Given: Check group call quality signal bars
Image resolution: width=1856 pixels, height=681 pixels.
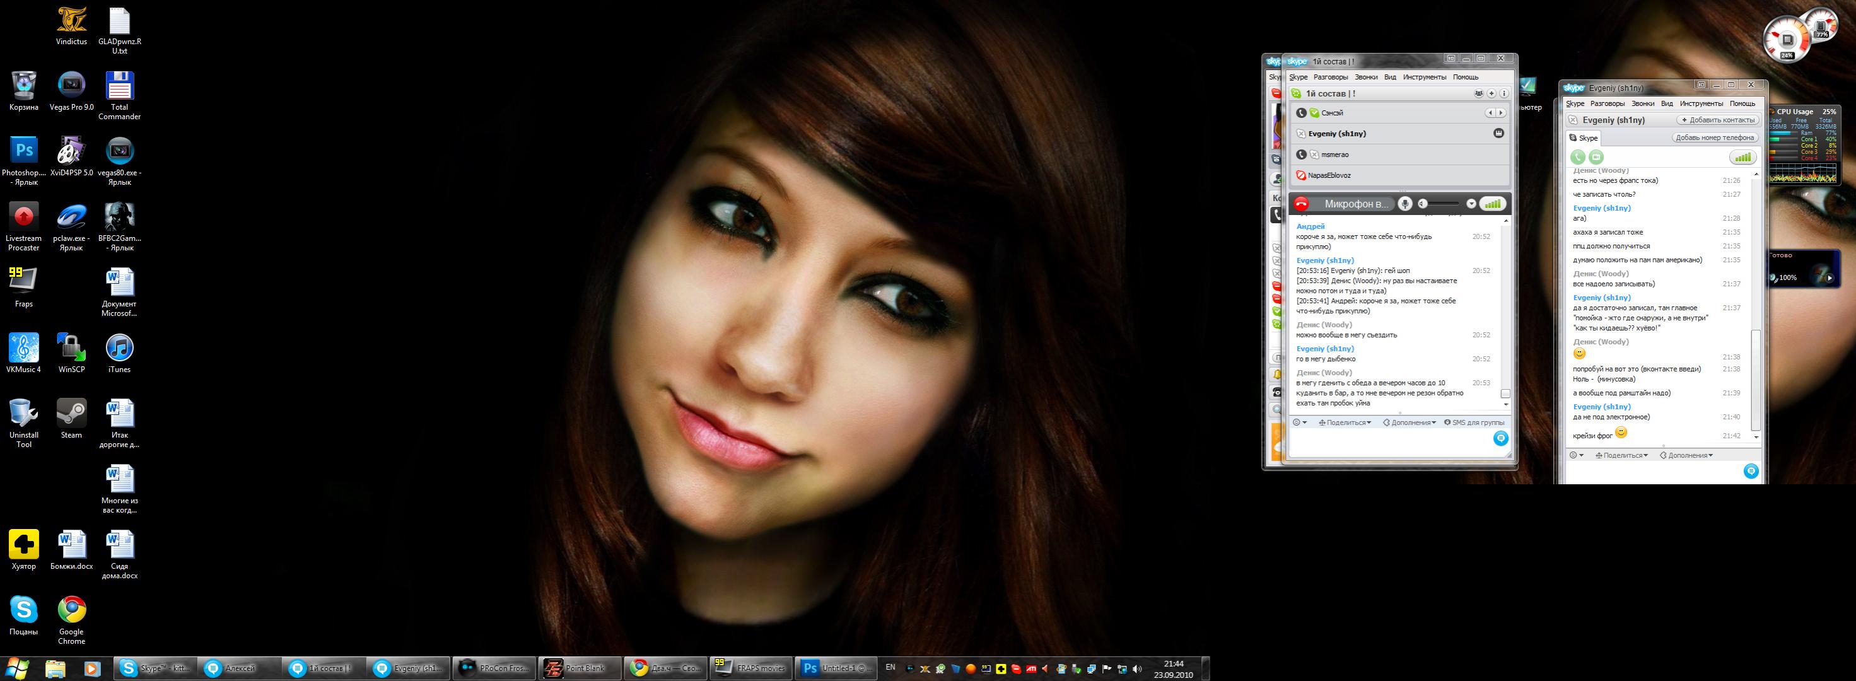Looking at the screenshot, I should [x=1493, y=204].
